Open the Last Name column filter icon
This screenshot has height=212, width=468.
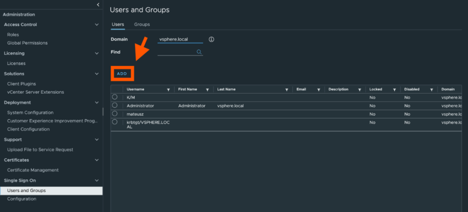pyautogui.click(x=287, y=90)
